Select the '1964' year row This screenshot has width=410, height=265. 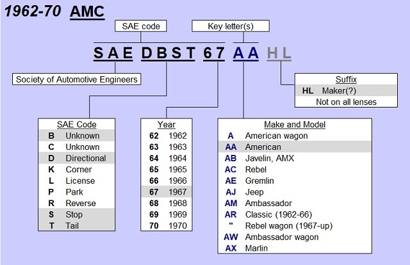(167, 158)
